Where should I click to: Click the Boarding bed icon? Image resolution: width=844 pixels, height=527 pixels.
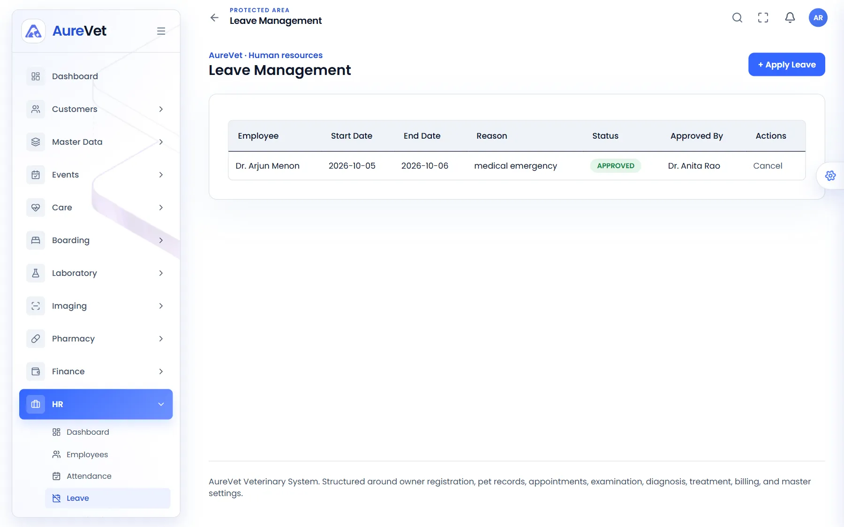tap(36, 240)
